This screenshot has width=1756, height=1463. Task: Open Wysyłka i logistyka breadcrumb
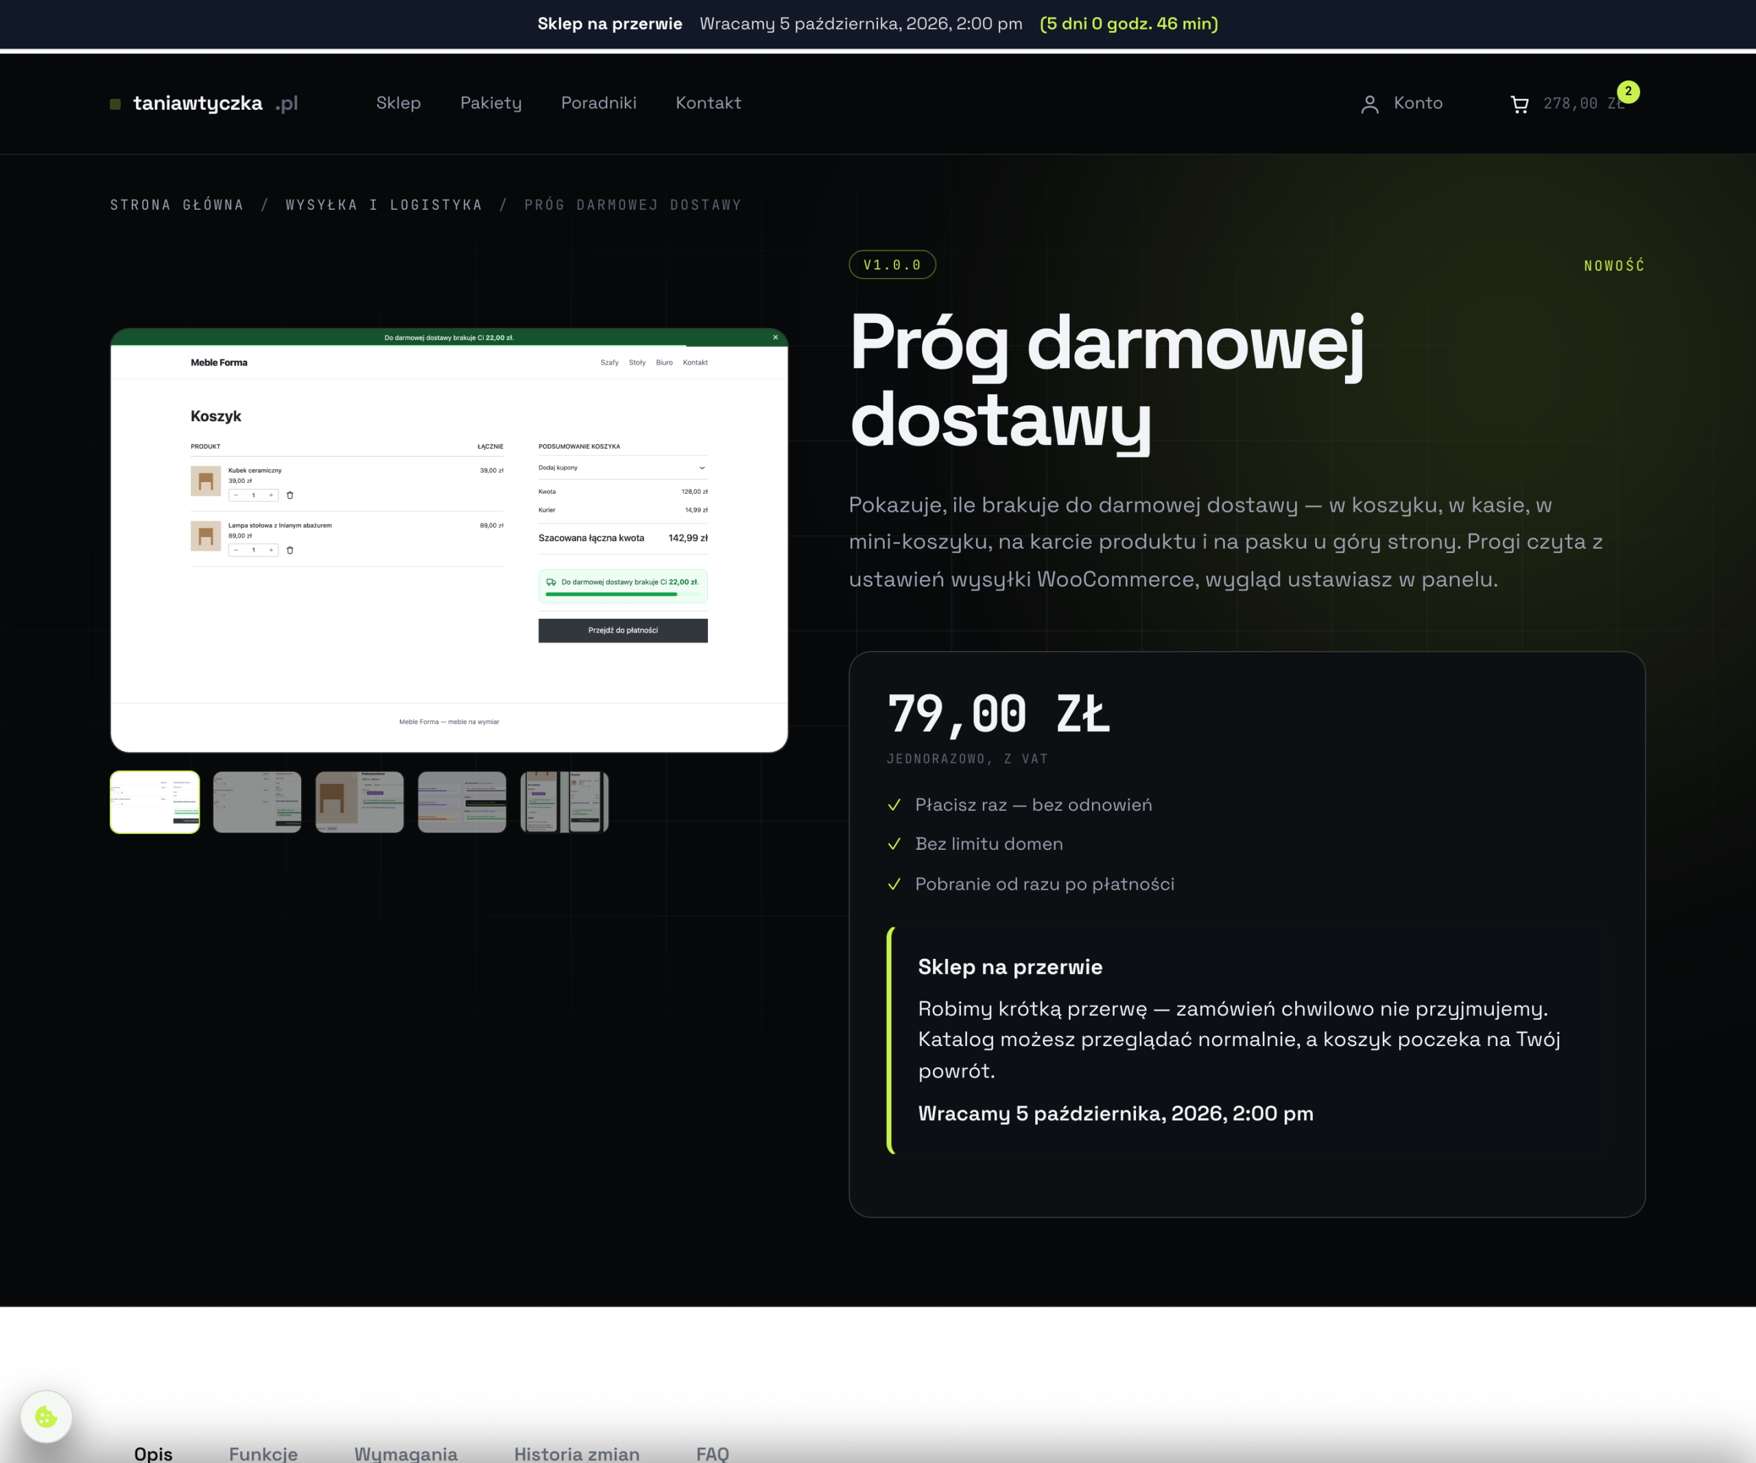[384, 205]
